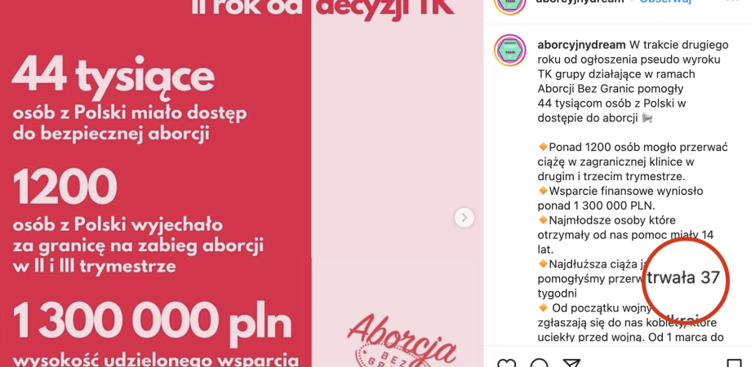Click the '1200' number on the slide
The height and width of the screenshot is (367, 751).
click(64, 186)
